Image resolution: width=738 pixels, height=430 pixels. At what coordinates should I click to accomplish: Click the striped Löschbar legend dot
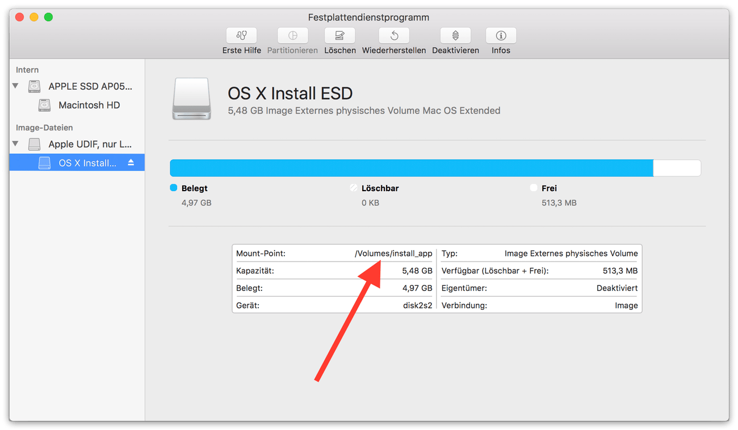click(354, 188)
